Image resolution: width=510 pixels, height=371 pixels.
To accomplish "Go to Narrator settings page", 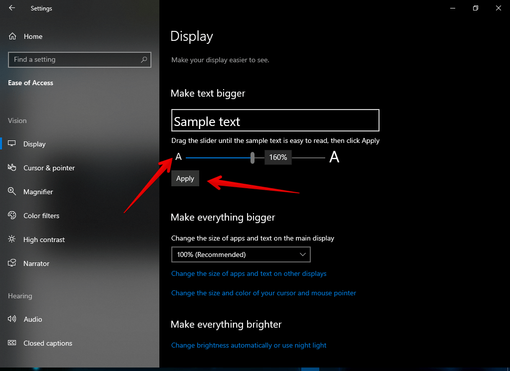I will point(36,263).
